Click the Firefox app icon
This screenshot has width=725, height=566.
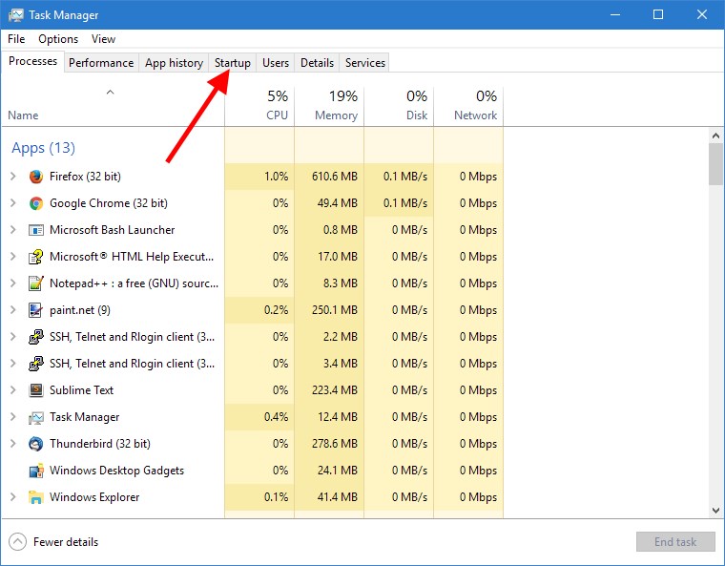(36, 177)
